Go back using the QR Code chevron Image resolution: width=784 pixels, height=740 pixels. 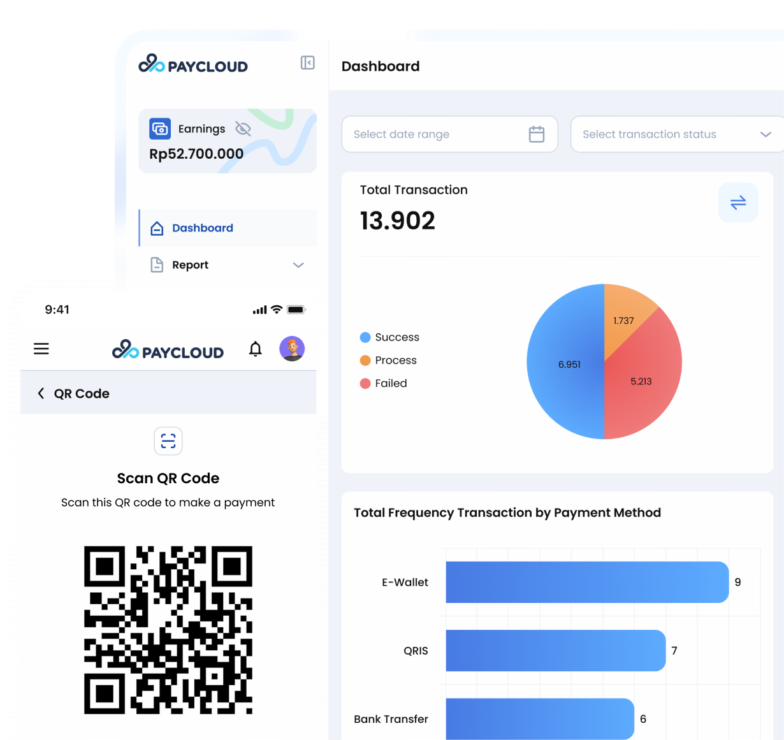click(x=41, y=393)
